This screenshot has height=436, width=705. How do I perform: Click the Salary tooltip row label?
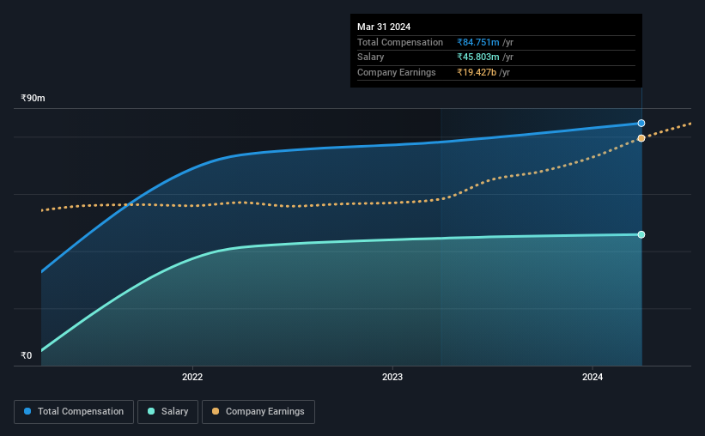pos(370,58)
